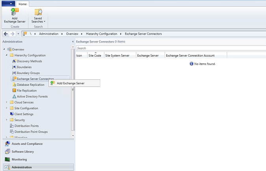Click the Hierarchy Configuration breadcrumb segment
This screenshot has height=171, width=266.
point(101,34)
